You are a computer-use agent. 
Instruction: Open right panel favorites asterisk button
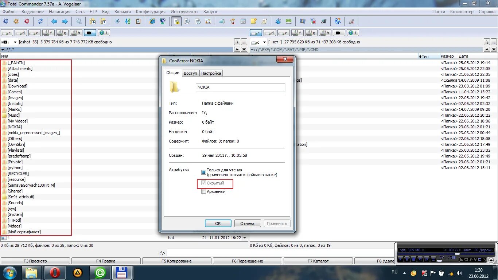tap(487, 49)
